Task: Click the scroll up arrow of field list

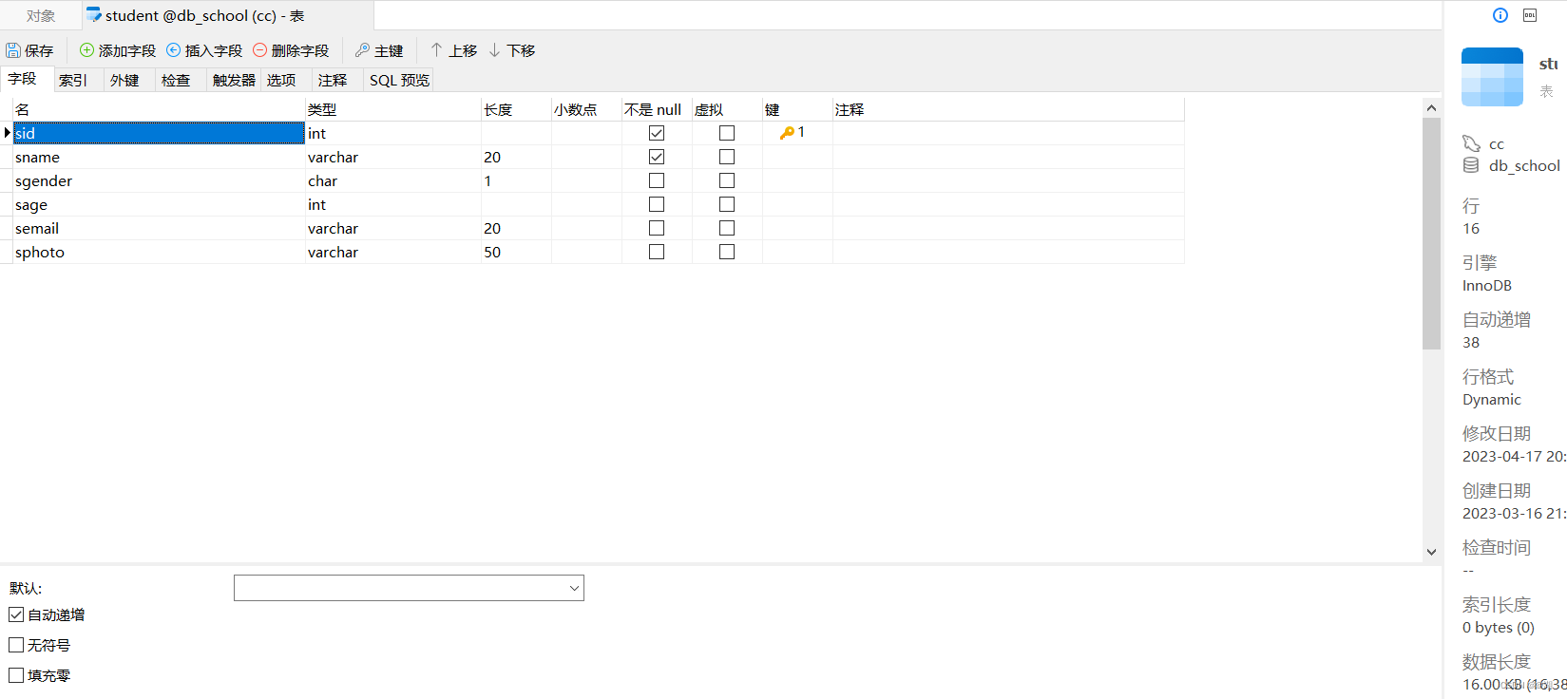Action: coord(1431,108)
